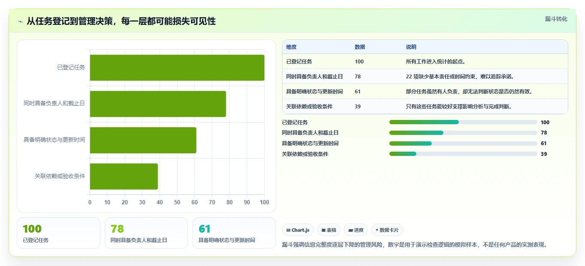Click the table cell showing value 61
The image size is (585, 266).
[x=376, y=91]
